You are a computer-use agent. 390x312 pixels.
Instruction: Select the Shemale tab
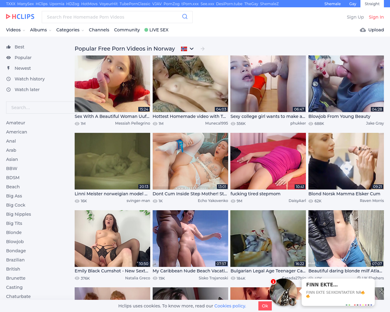pos(332,4)
